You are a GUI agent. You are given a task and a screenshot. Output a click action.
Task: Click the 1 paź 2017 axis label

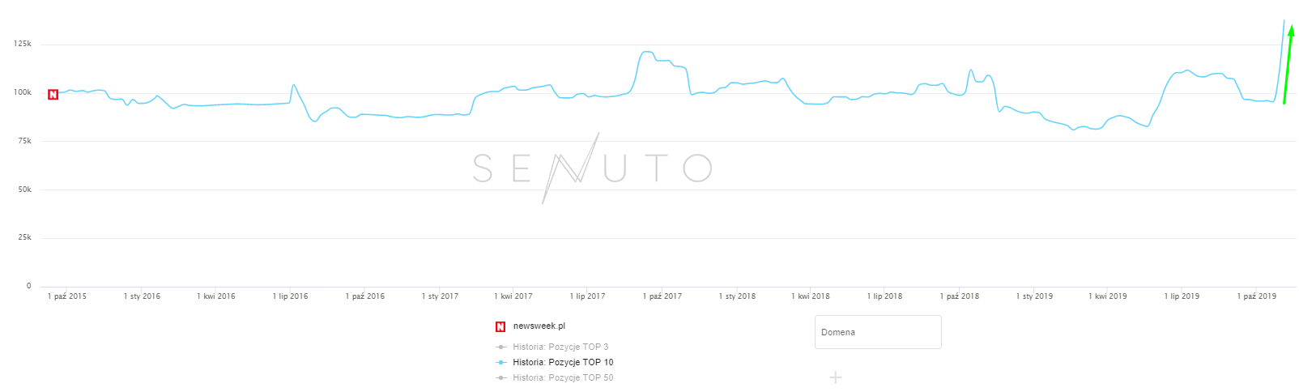pyautogui.click(x=662, y=296)
